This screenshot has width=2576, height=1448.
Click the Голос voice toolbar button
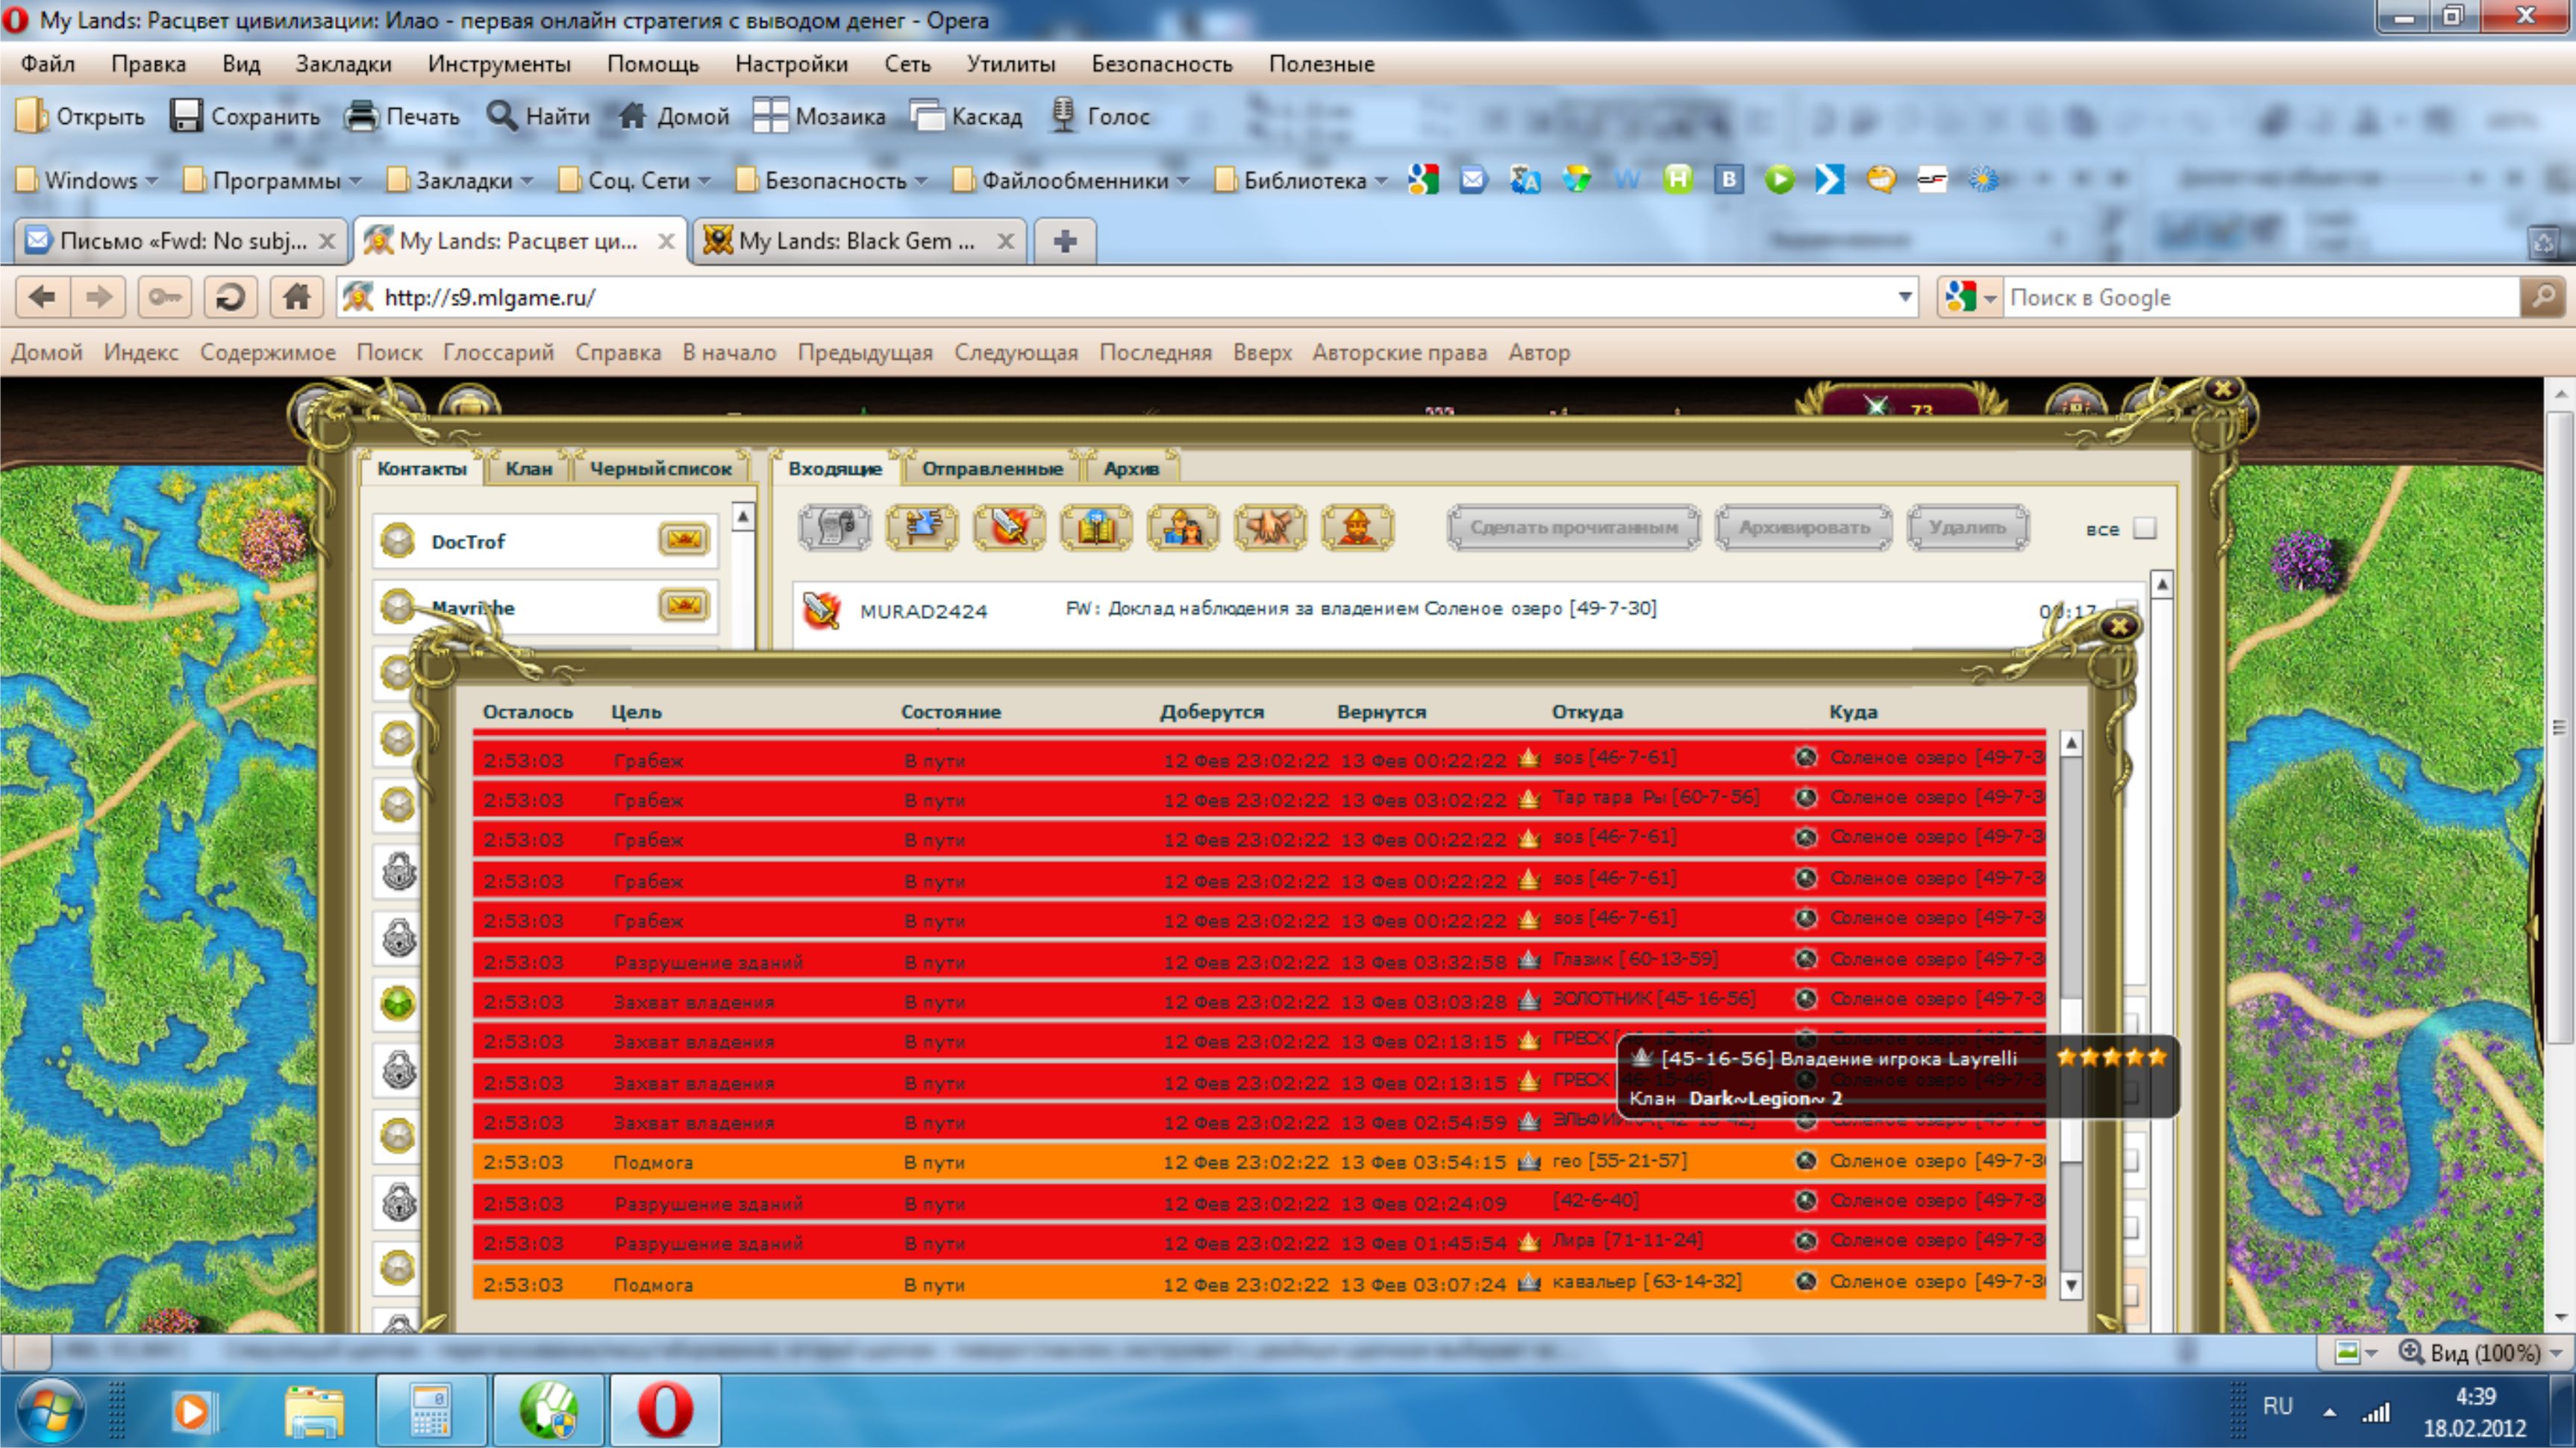pyautogui.click(x=1100, y=116)
